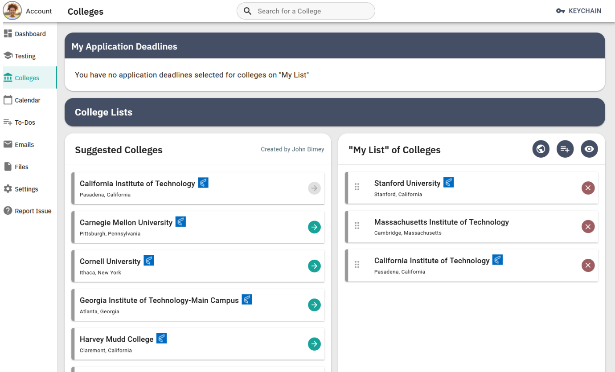Add Carnegie Mellon University using its arrow
The height and width of the screenshot is (372, 615).
coord(314,227)
